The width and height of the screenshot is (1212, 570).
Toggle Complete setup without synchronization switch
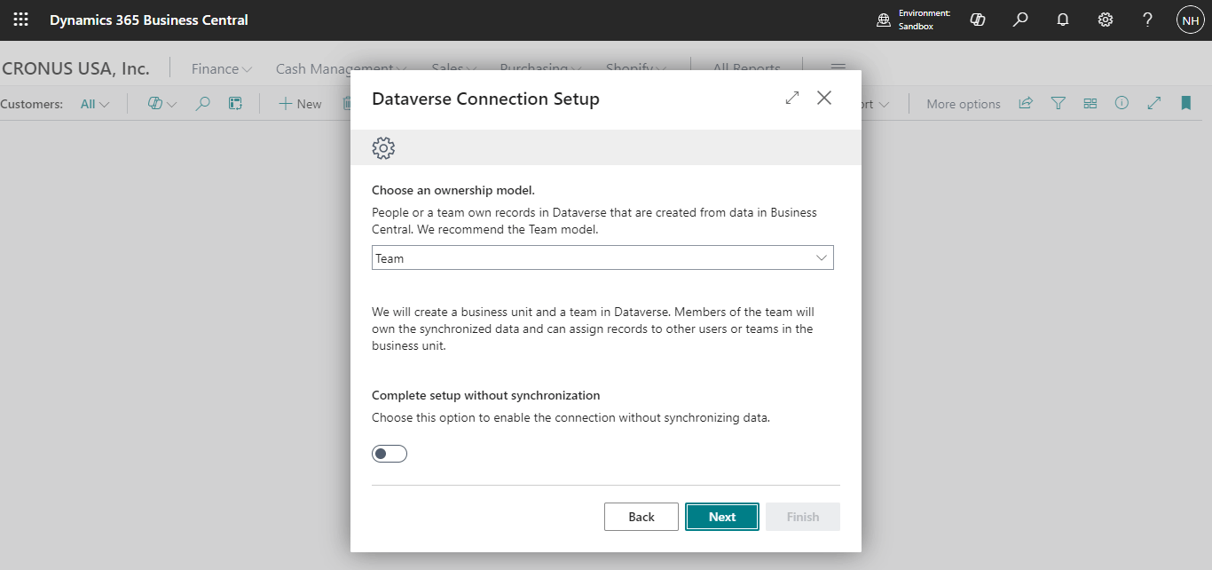coord(390,455)
